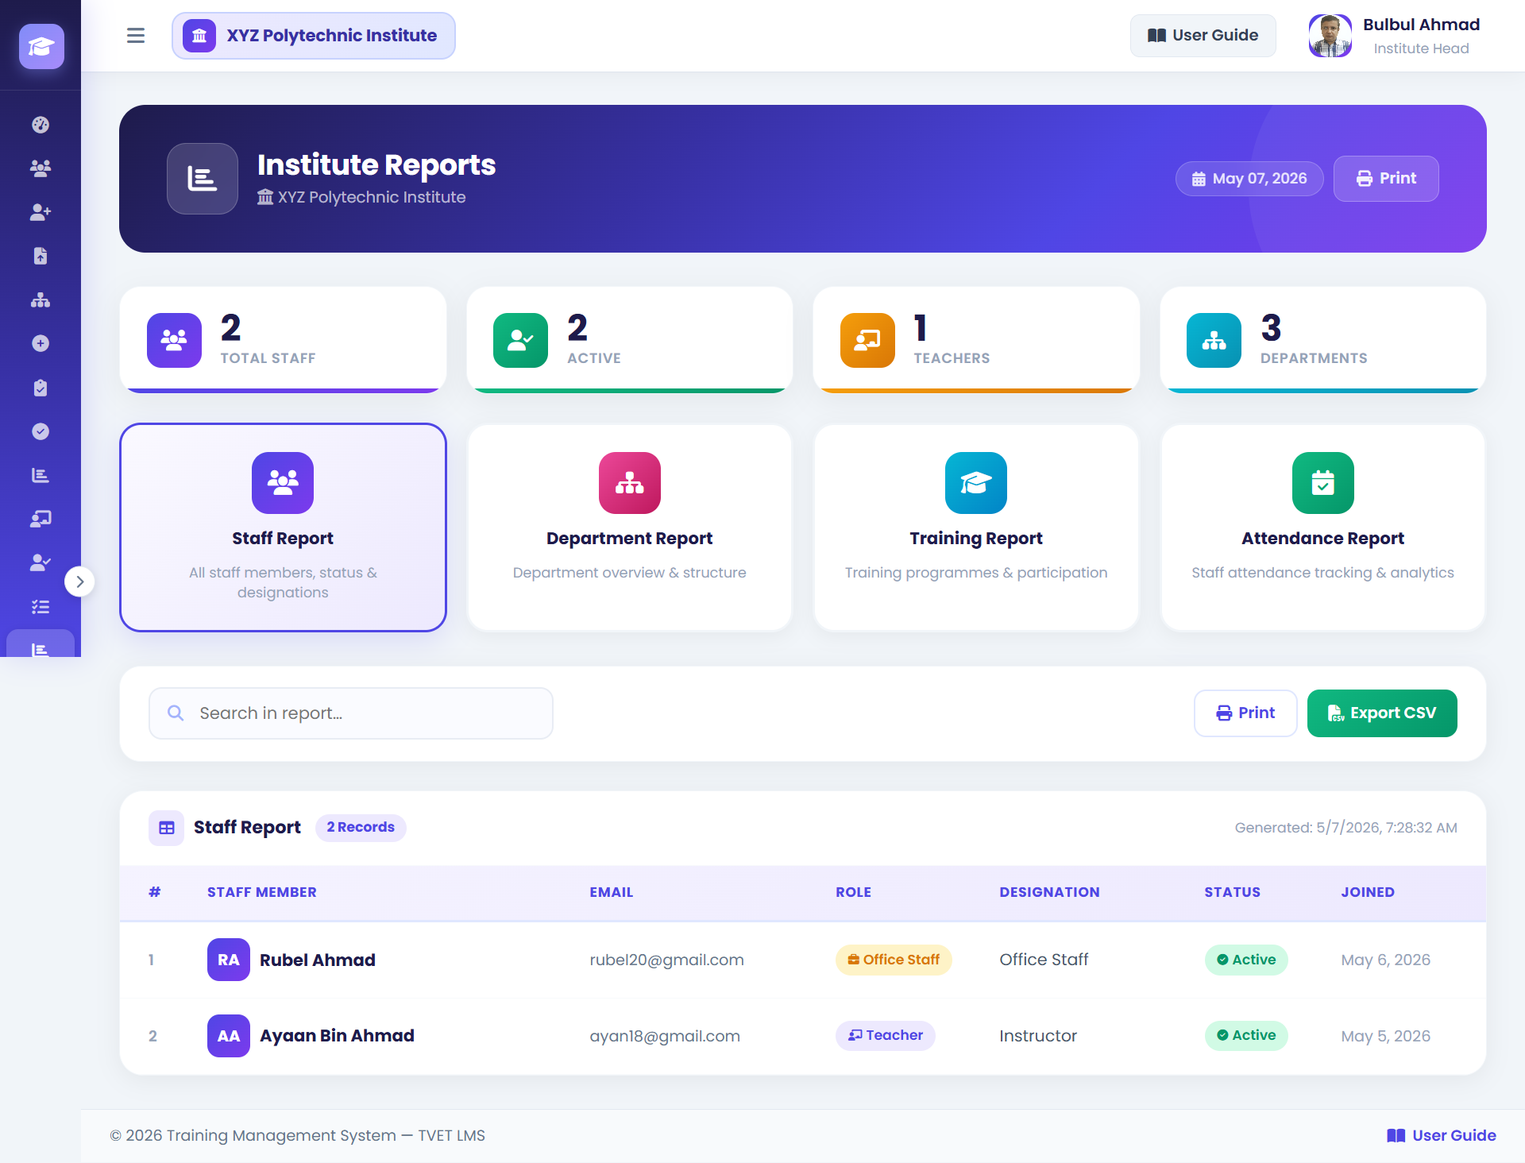Click the Institute Reports chart icon
The height and width of the screenshot is (1163, 1525).
point(203,179)
